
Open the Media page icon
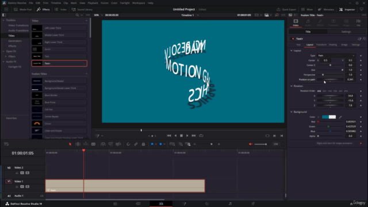115,204
